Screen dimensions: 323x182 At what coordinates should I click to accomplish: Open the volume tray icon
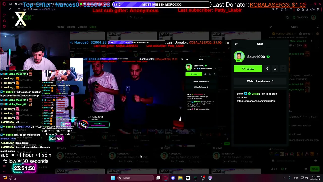(306, 178)
